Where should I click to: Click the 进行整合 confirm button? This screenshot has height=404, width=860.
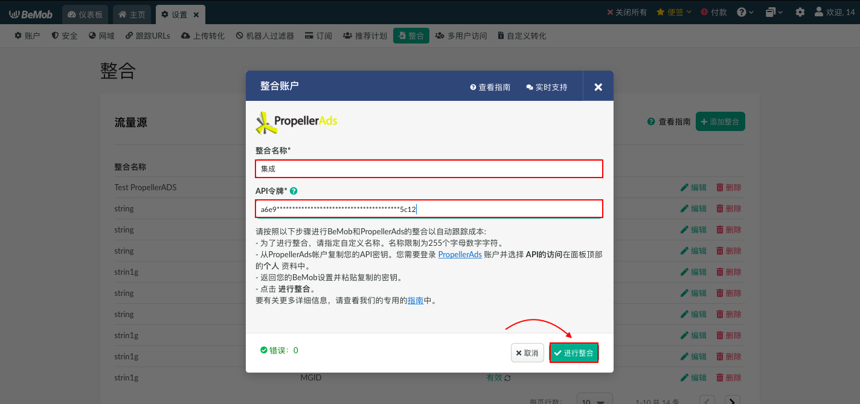[573, 353]
